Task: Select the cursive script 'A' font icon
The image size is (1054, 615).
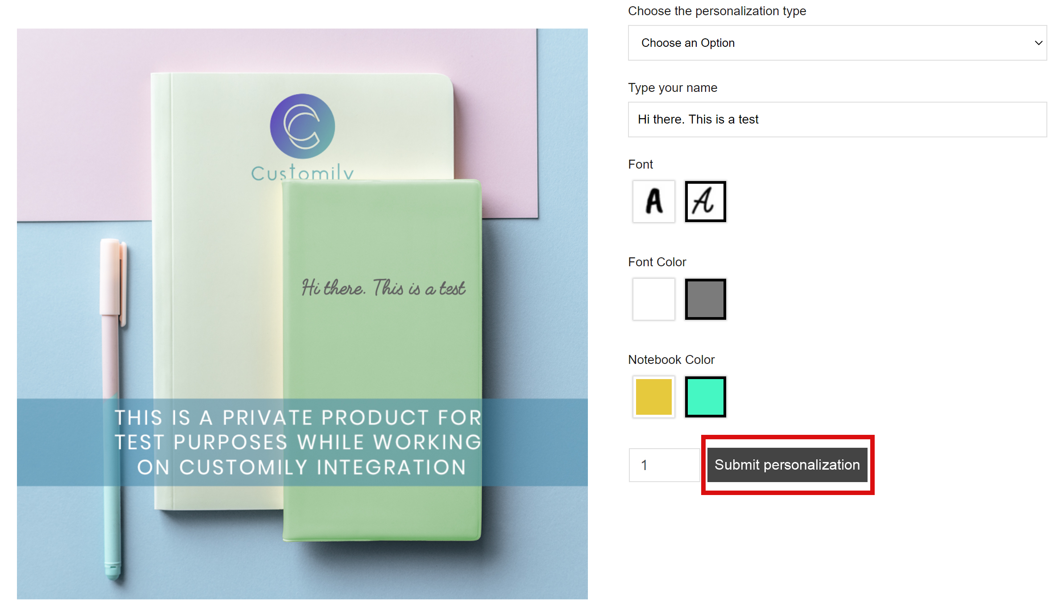Action: click(705, 202)
